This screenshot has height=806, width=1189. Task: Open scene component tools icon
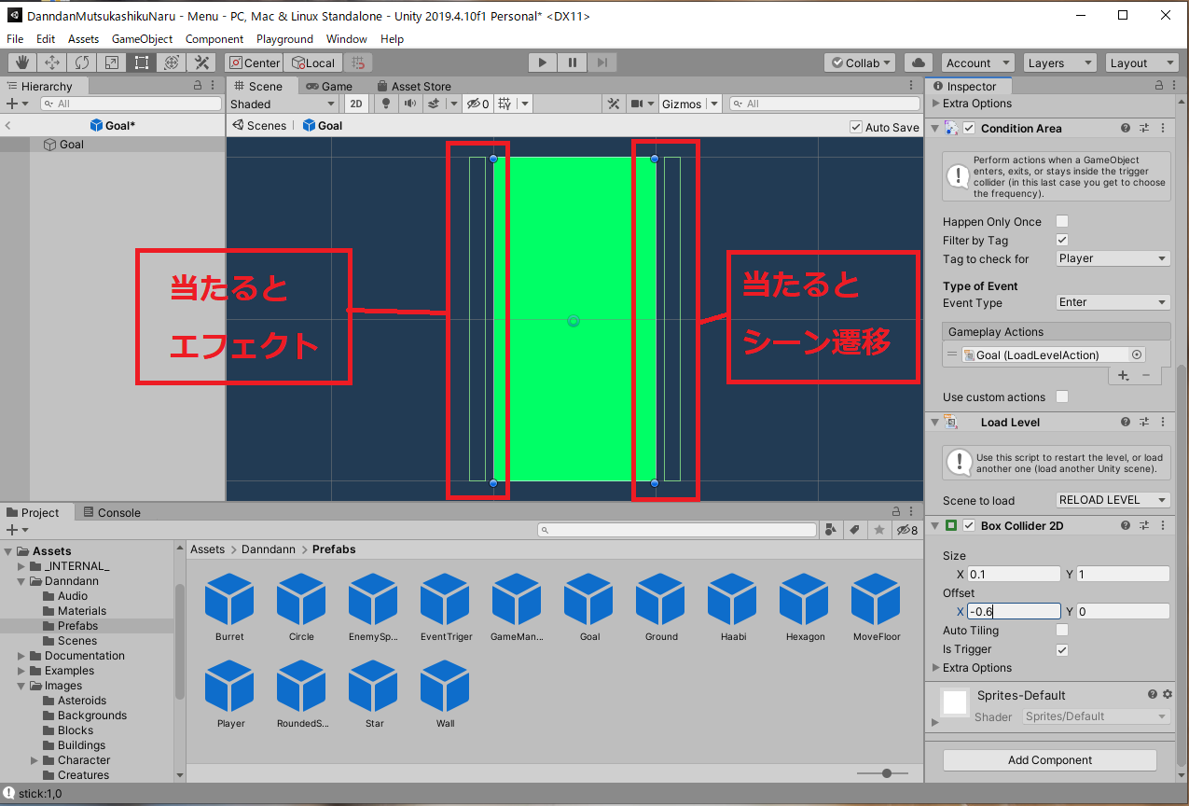614,104
